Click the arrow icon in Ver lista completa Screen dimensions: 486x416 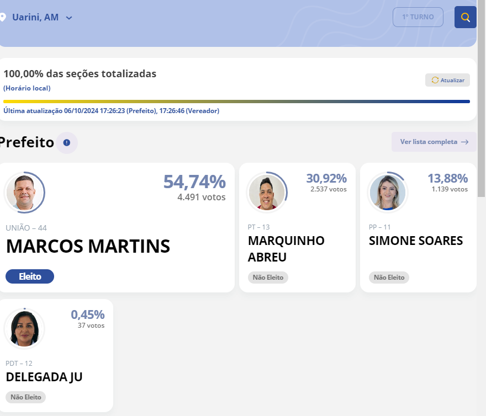click(464, 142)
